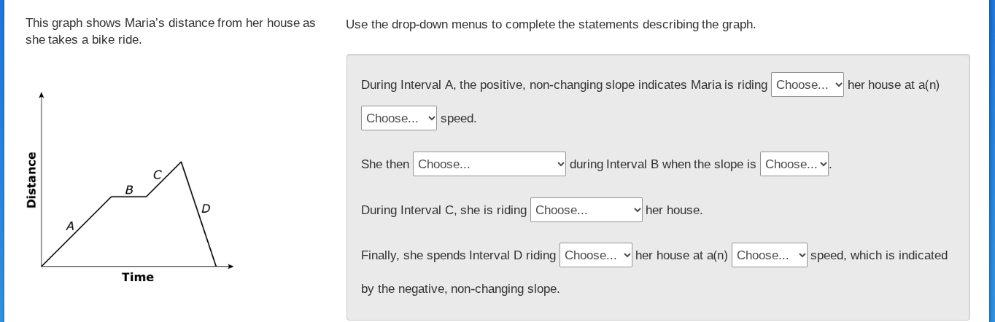
Task: Click the graph's highest peak point
Action: pyautogui.click(x=181, y=162)
